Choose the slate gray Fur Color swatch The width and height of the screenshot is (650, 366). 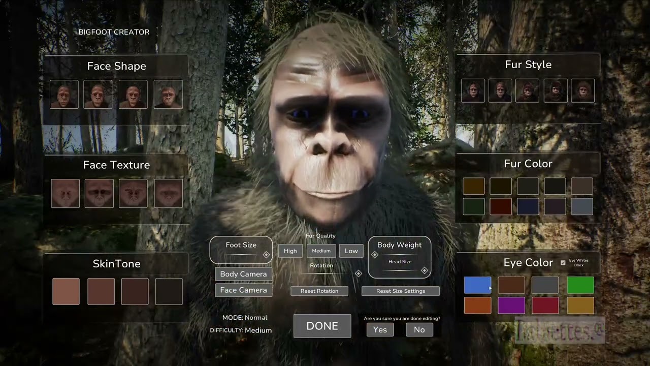(x=582, y=206)
